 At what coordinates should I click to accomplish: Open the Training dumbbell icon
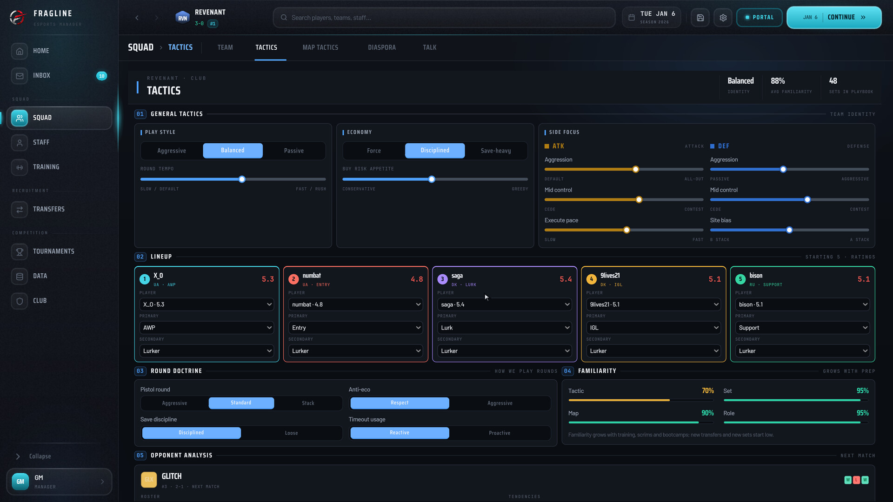pyautogui.click(x=20, y=167)
